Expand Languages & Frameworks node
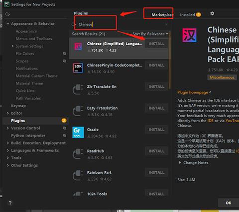 7,150
